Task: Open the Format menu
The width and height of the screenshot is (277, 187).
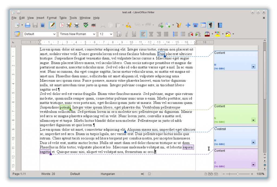Action: pyautogui.click(x=52, y=18)
